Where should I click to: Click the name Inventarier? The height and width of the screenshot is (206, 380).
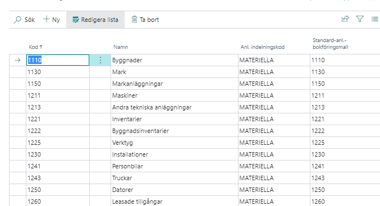coord(127,119)
